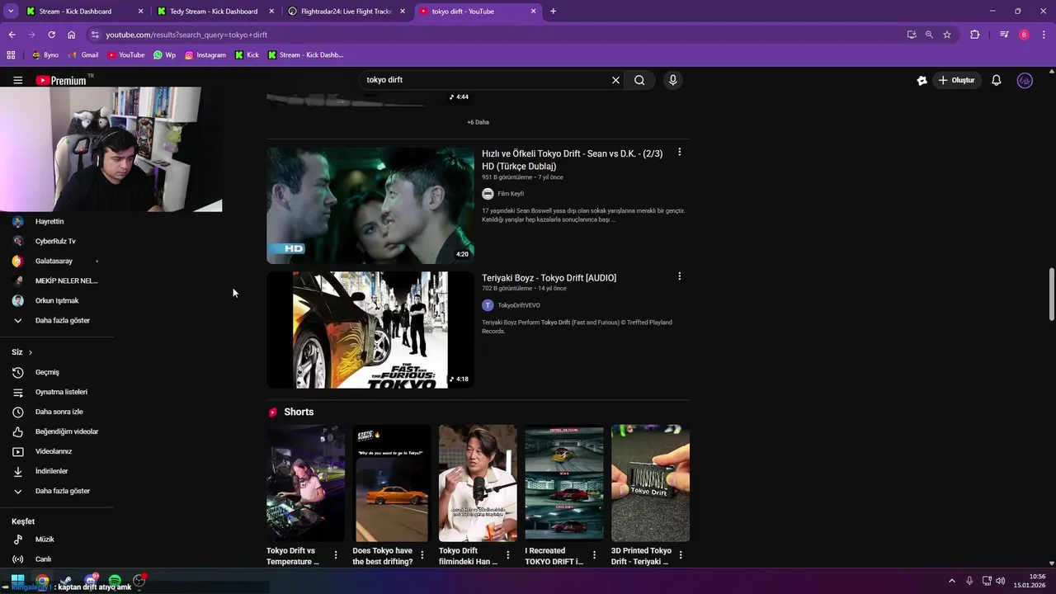Click the page vertical scrollbar thumb

pyautogui.click(x=1051, y=295)
